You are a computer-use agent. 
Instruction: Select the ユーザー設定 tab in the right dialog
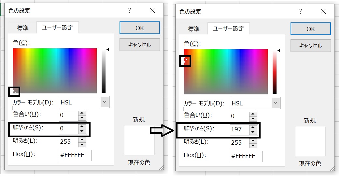(229, 29)
